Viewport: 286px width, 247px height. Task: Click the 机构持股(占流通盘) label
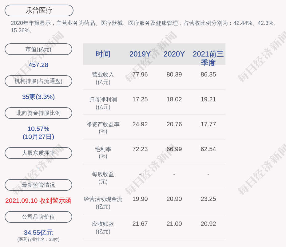point(38,81)
